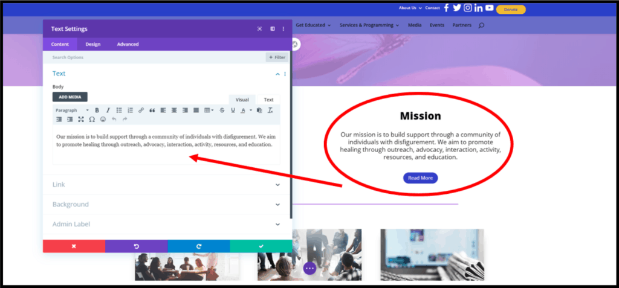
Task: Open the Design tab
Action: [x=92, y=44]
